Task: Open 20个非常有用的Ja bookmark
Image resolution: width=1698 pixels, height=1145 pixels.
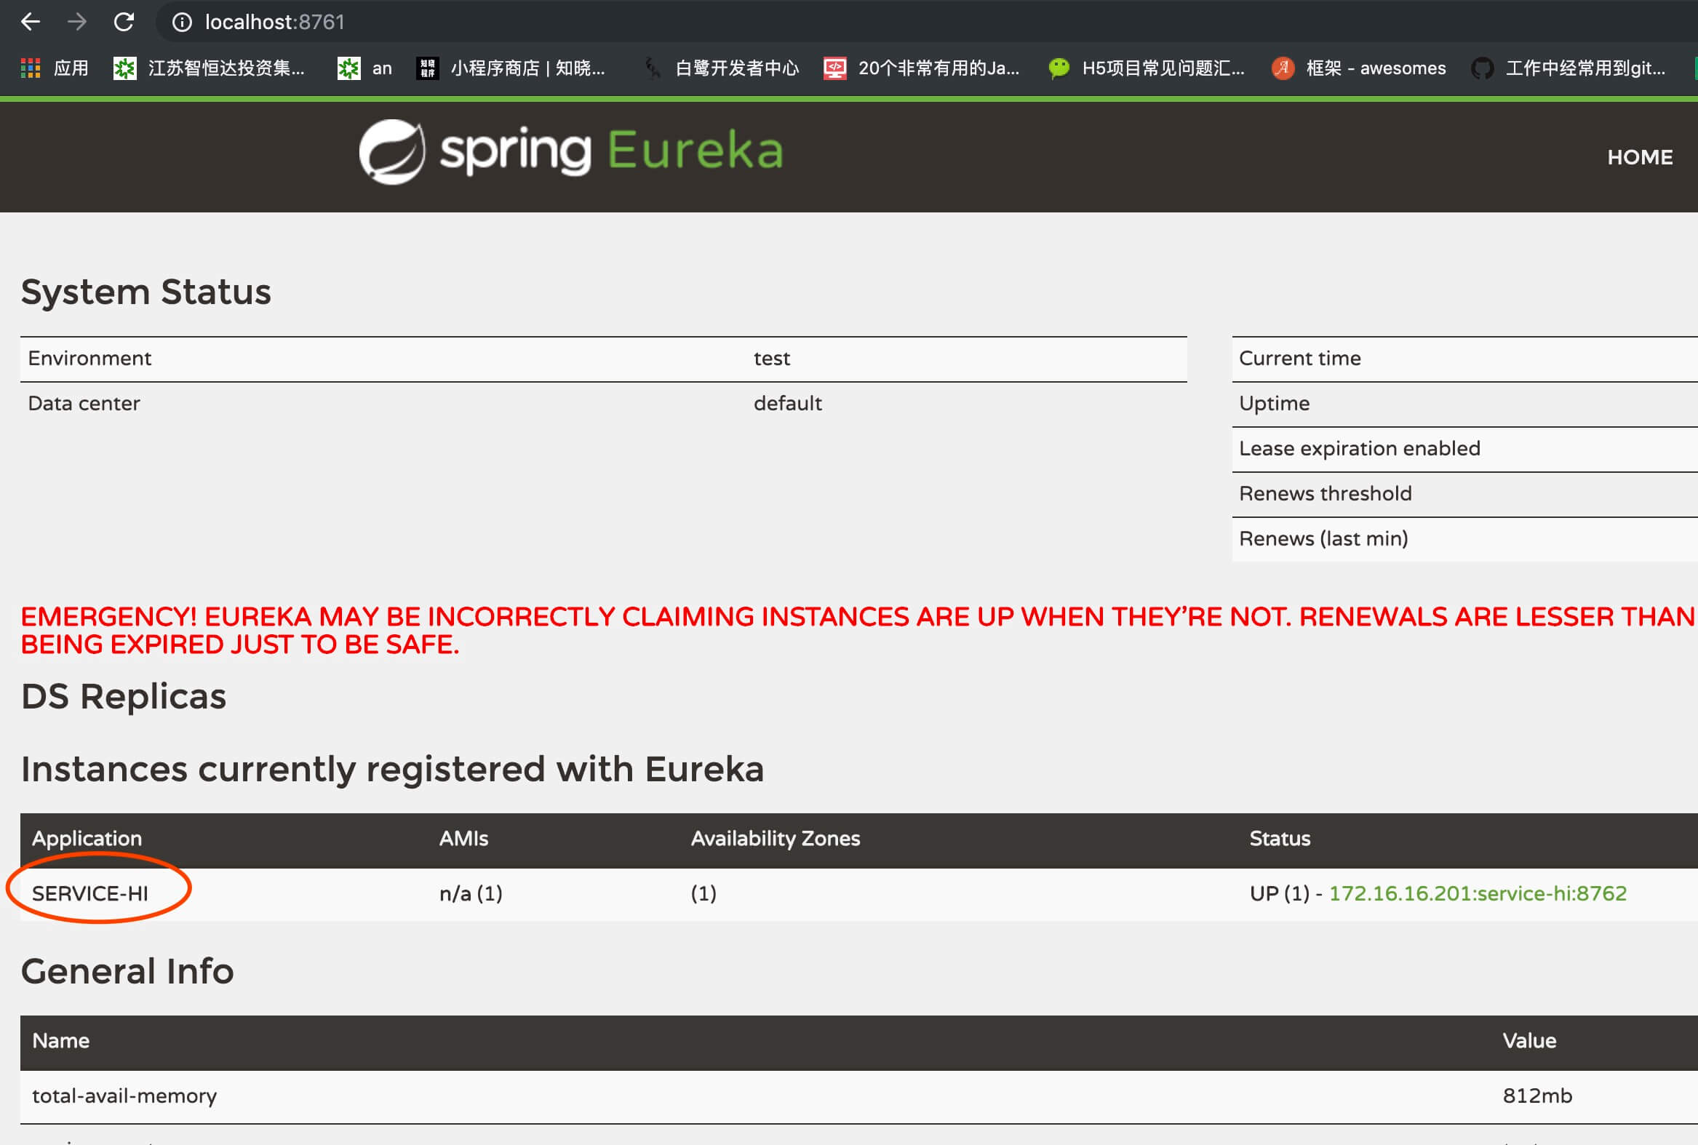Action: [x=921, y=68]
